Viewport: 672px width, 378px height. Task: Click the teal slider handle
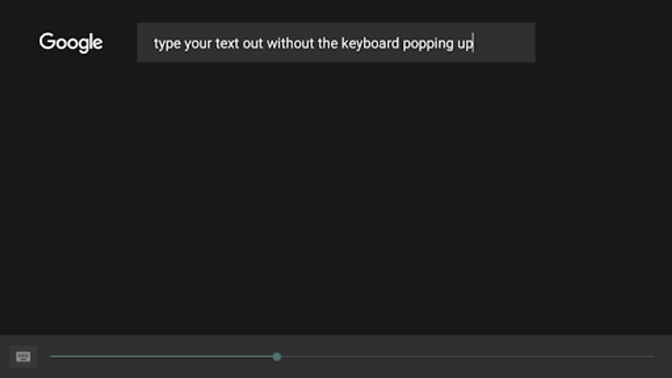tap(276, 357)
